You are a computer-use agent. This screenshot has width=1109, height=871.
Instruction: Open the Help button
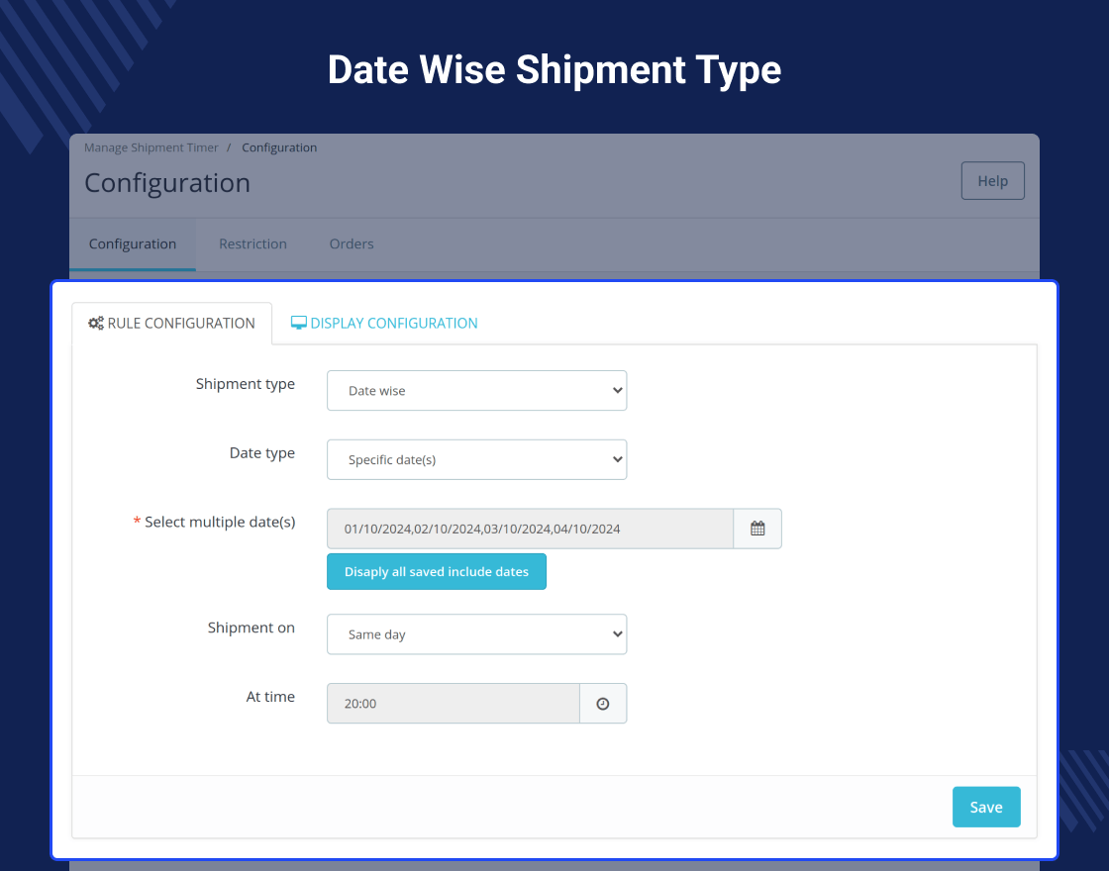992,181
